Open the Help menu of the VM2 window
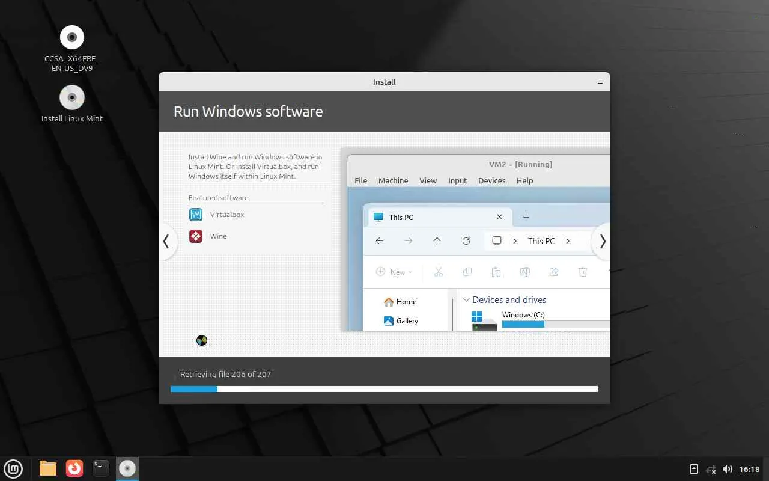 coord(525,180)
